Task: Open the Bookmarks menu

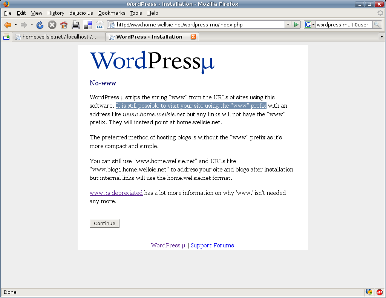Action: click(112, 13)
